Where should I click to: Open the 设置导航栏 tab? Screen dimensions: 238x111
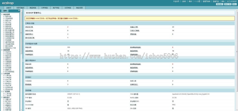pyautogui.click(x=20, y=8)
